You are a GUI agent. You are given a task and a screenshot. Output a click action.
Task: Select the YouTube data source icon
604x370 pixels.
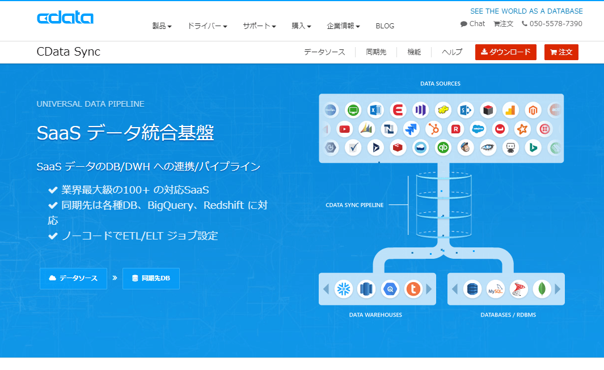(344, 129)
